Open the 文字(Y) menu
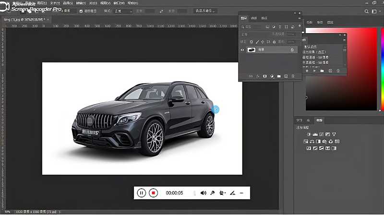Viewport: 384px width, 215px height. pos(55,3)
